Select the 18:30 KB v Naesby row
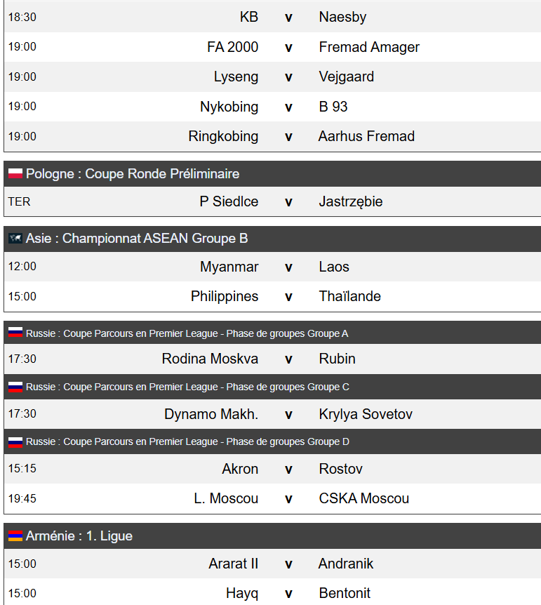The height and width of the screenshot is (605, 541). tap(272, 17)
